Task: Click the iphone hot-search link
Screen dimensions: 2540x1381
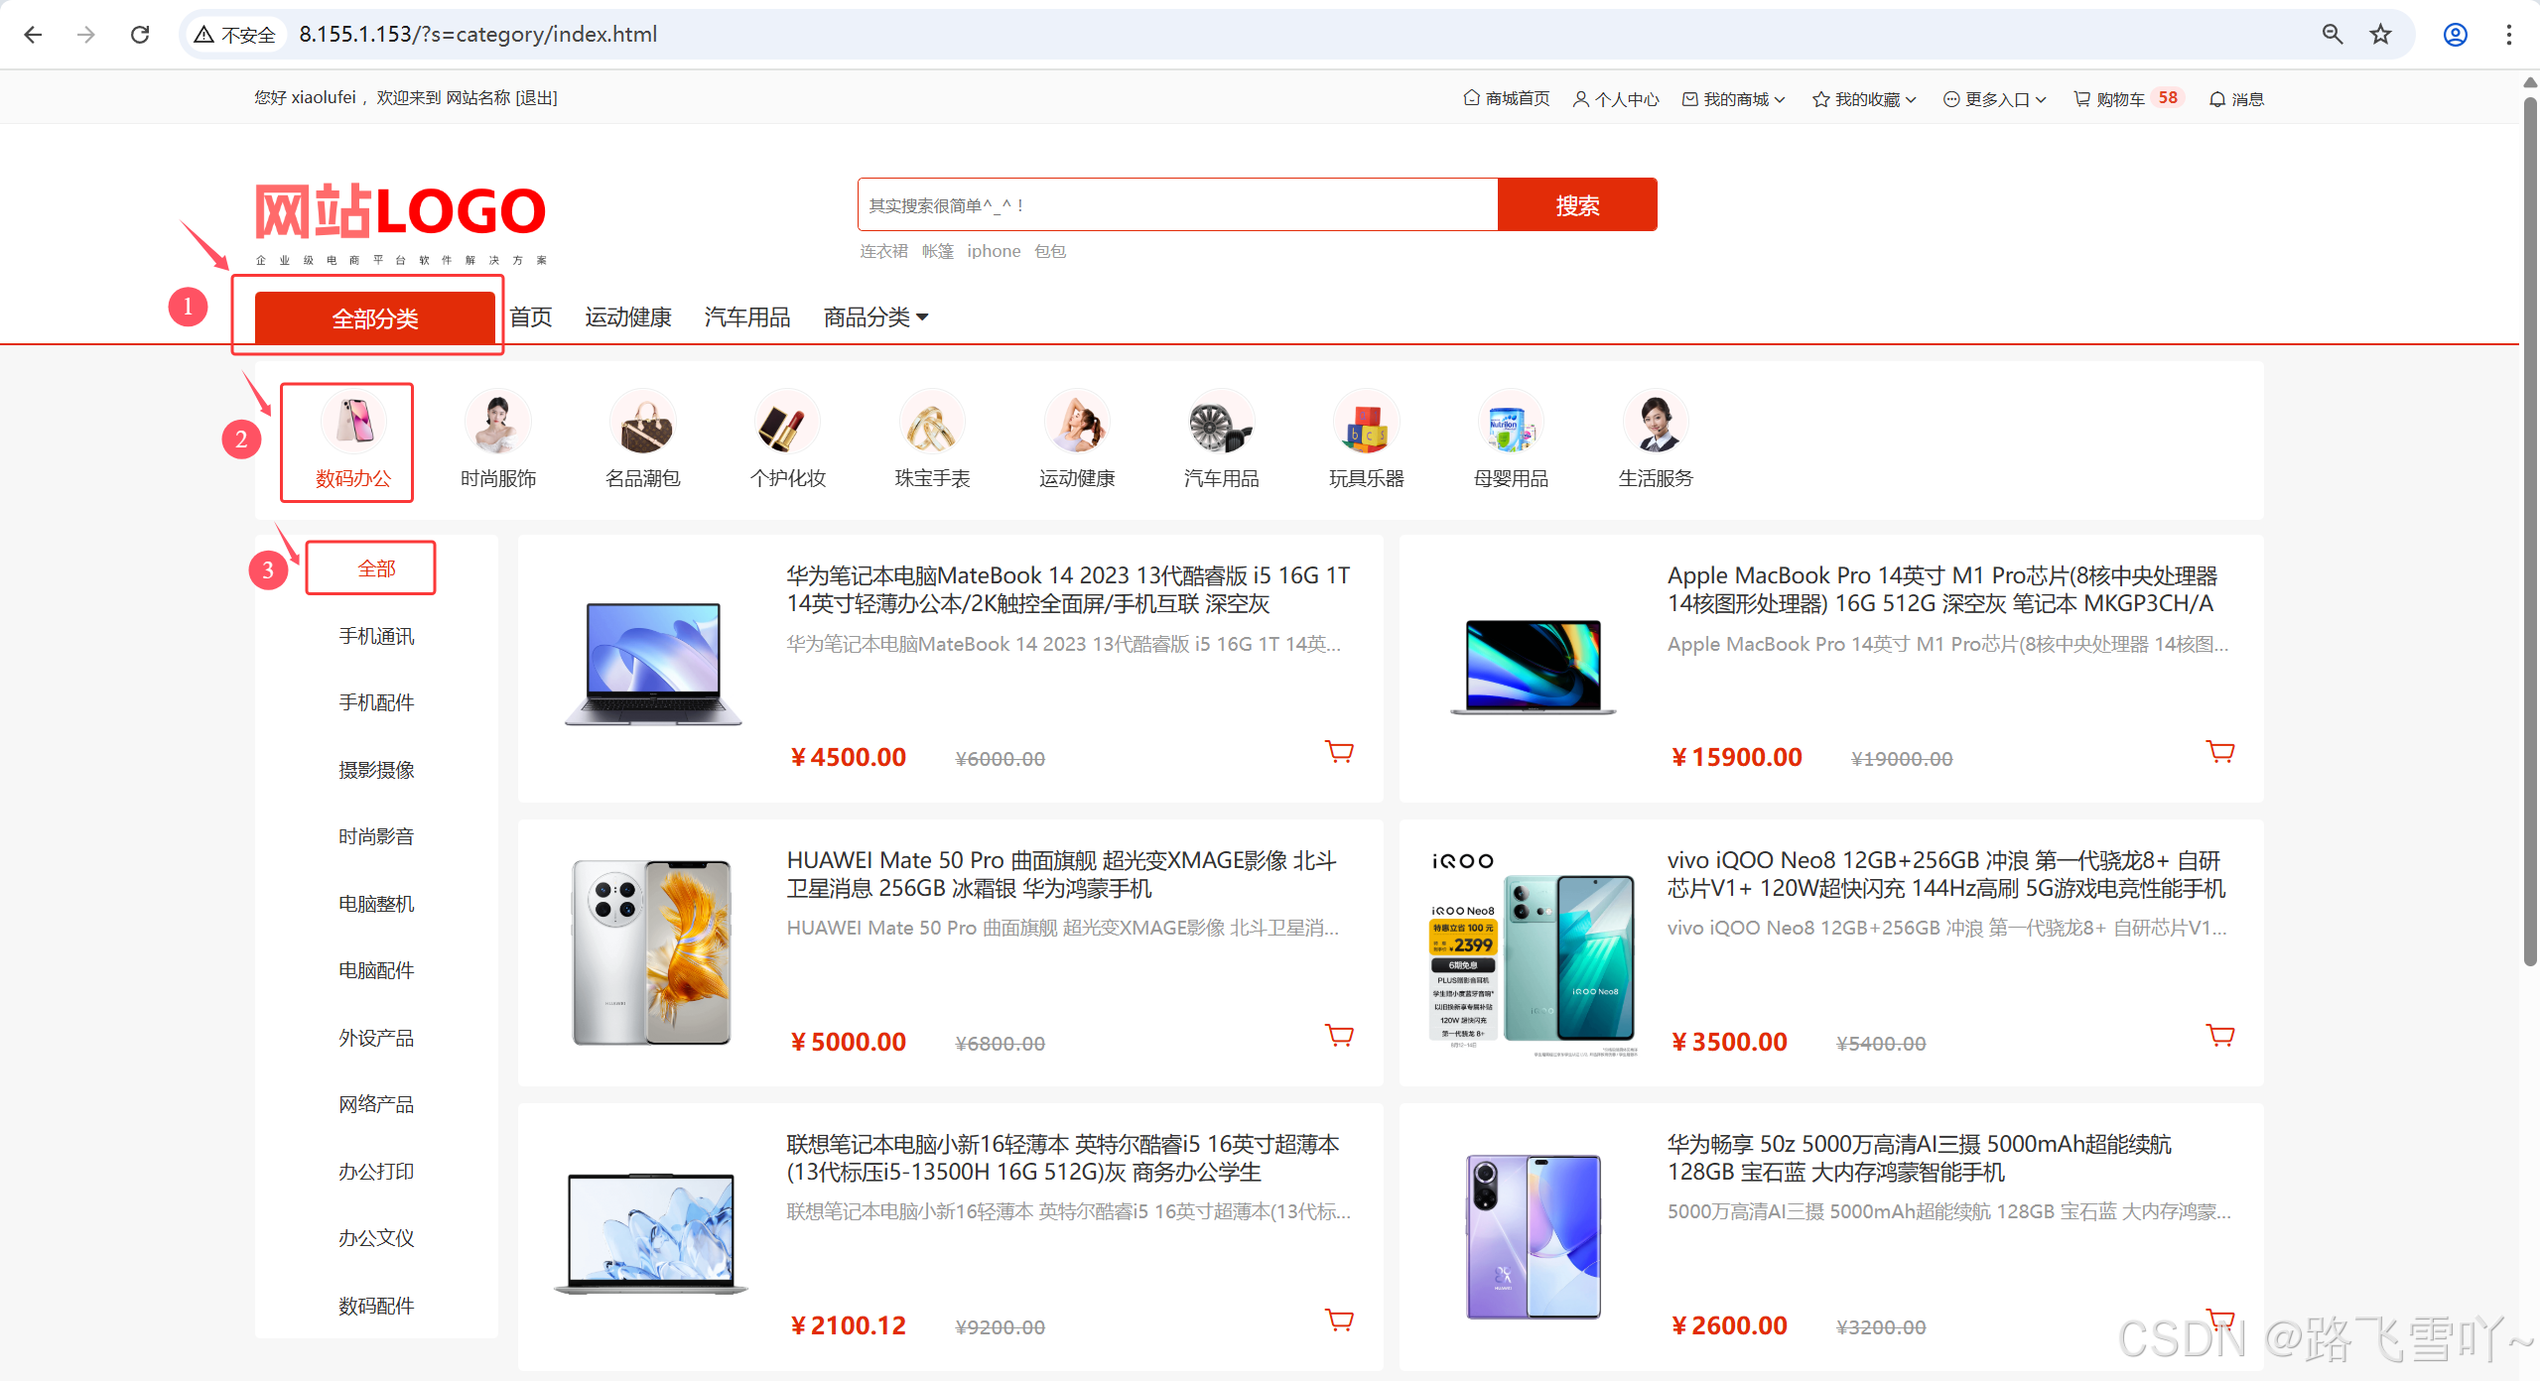Action: pyautogui.click(x=993, y=251)
